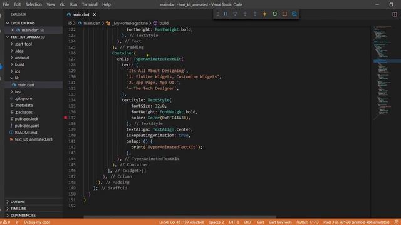The height and width of the screenshot is (225, 401).
Task: Change indentation via Spaces: 2
Action: (x=216, y=222)
